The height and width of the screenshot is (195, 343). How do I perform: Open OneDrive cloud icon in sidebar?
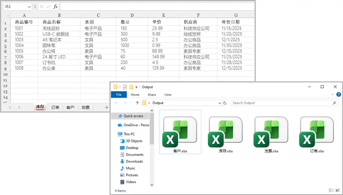(x=120, y=125)
